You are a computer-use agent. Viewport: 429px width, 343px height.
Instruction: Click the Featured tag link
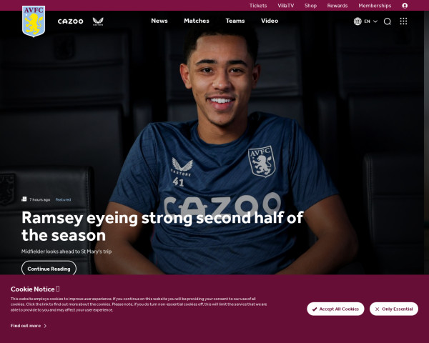(63, 199)
